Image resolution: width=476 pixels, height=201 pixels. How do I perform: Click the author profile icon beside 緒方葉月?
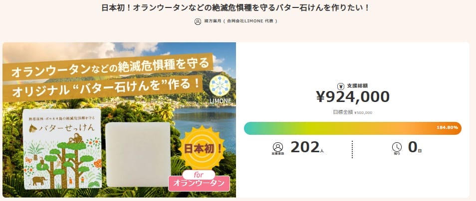[199, 21]
